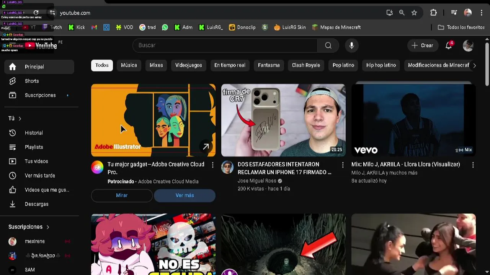Image resolution: width=490 pixels, height=275 pixels.
Task: Select the Fantasma filter chip
Action: coord(269,65)
